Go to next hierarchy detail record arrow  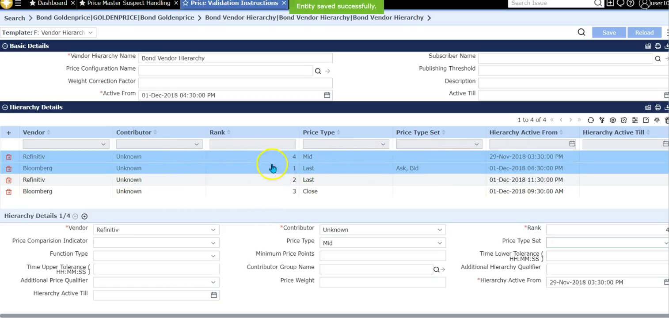pos(84,216)
